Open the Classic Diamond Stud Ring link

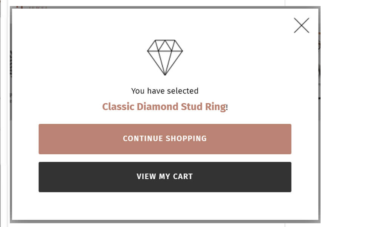[x=164, y=107]
